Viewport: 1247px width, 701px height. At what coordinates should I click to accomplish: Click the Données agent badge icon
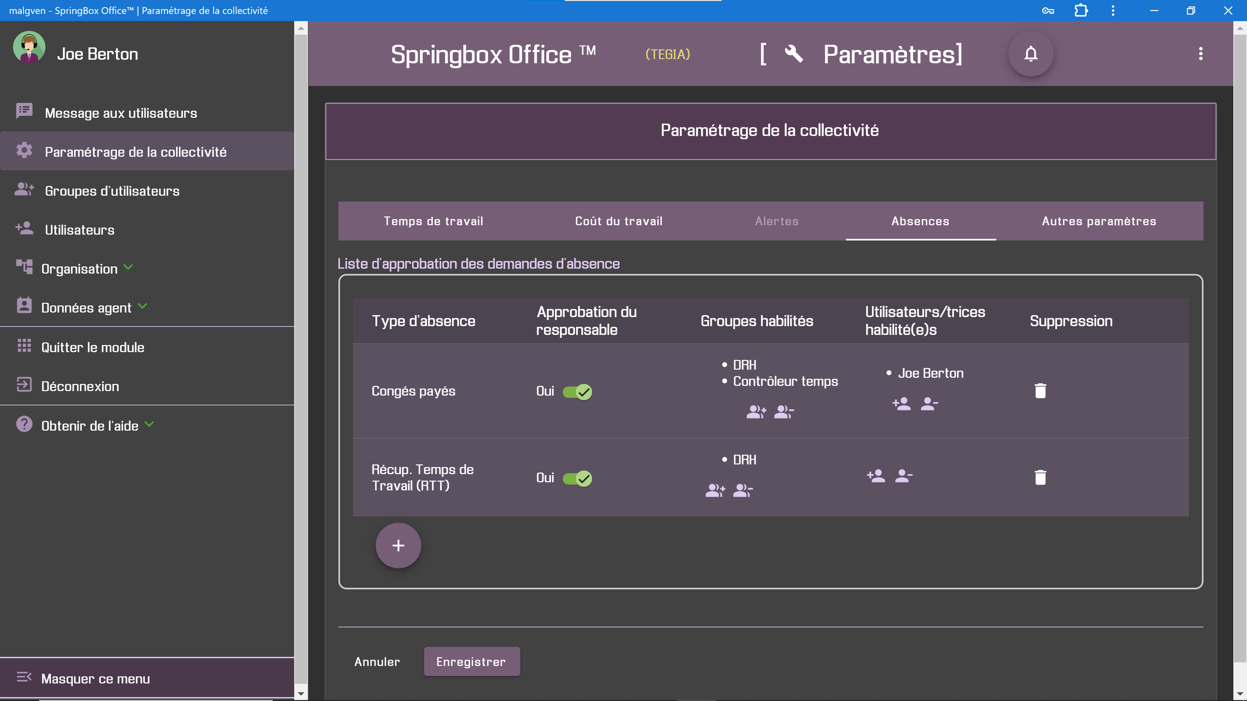click(24, 305)
